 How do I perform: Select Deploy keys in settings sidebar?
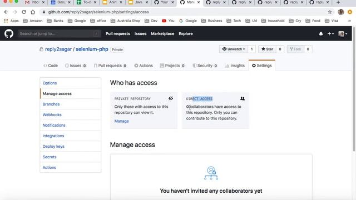(x=71, y=146)
